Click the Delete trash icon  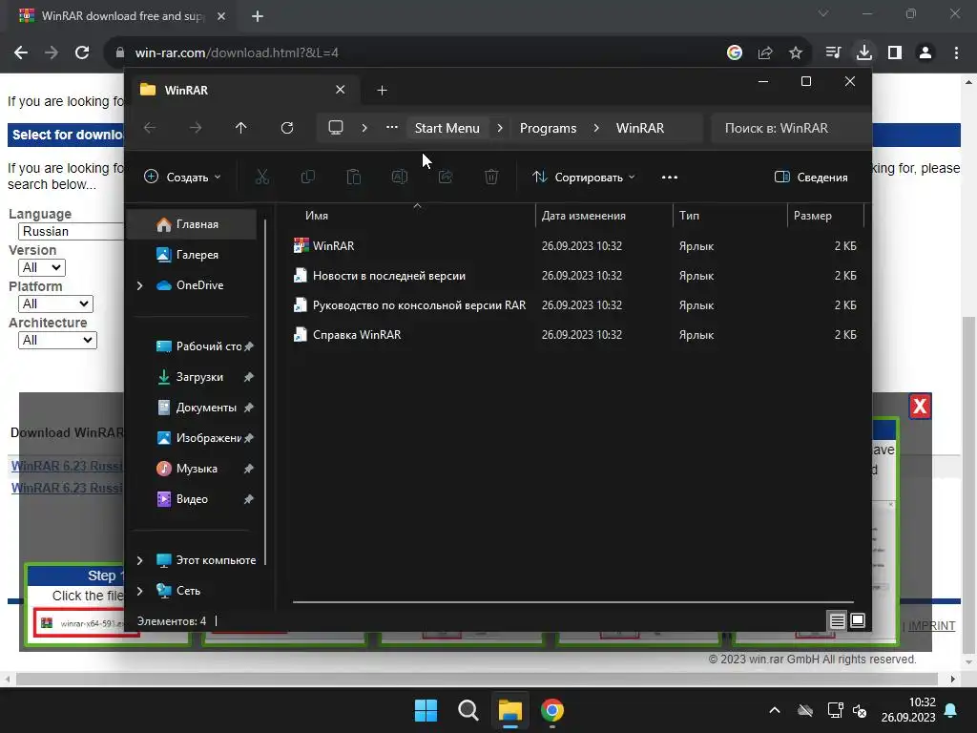pos(491,177)
